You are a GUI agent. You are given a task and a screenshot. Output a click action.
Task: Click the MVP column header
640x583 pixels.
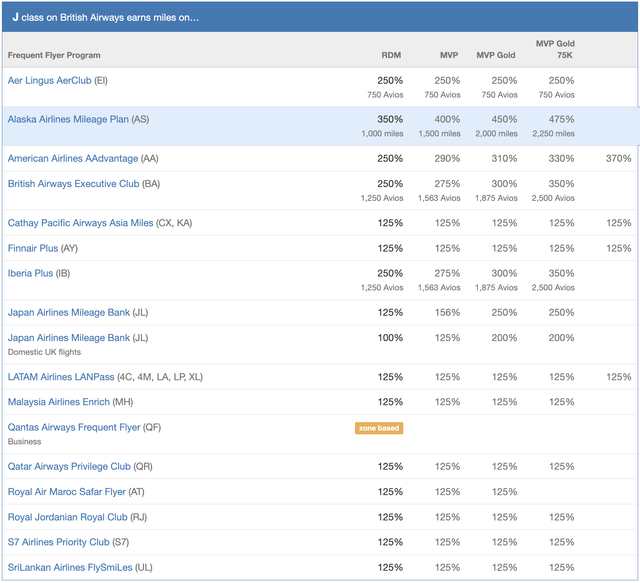coord(449,55)
